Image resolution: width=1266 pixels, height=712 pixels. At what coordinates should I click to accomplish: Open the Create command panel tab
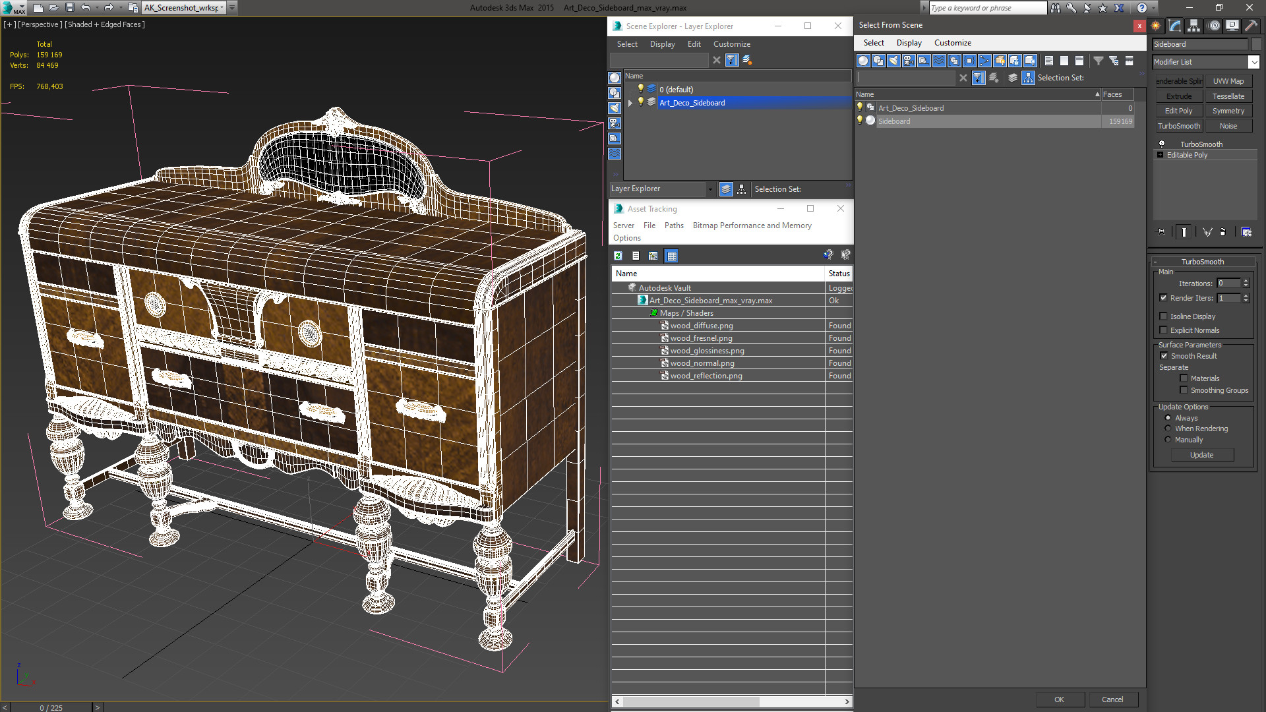1156,26
